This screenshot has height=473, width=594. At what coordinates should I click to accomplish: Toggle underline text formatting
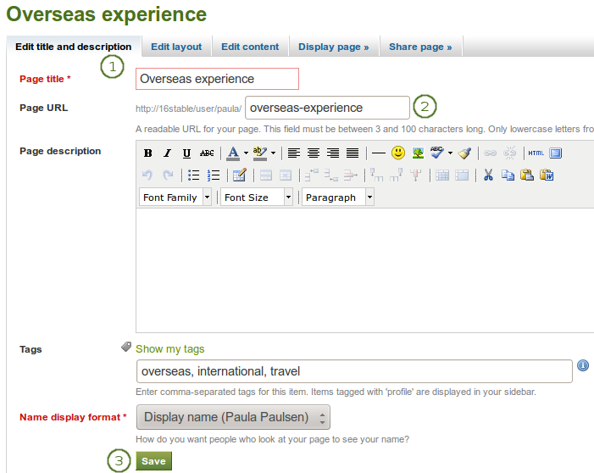pos(186,153)
